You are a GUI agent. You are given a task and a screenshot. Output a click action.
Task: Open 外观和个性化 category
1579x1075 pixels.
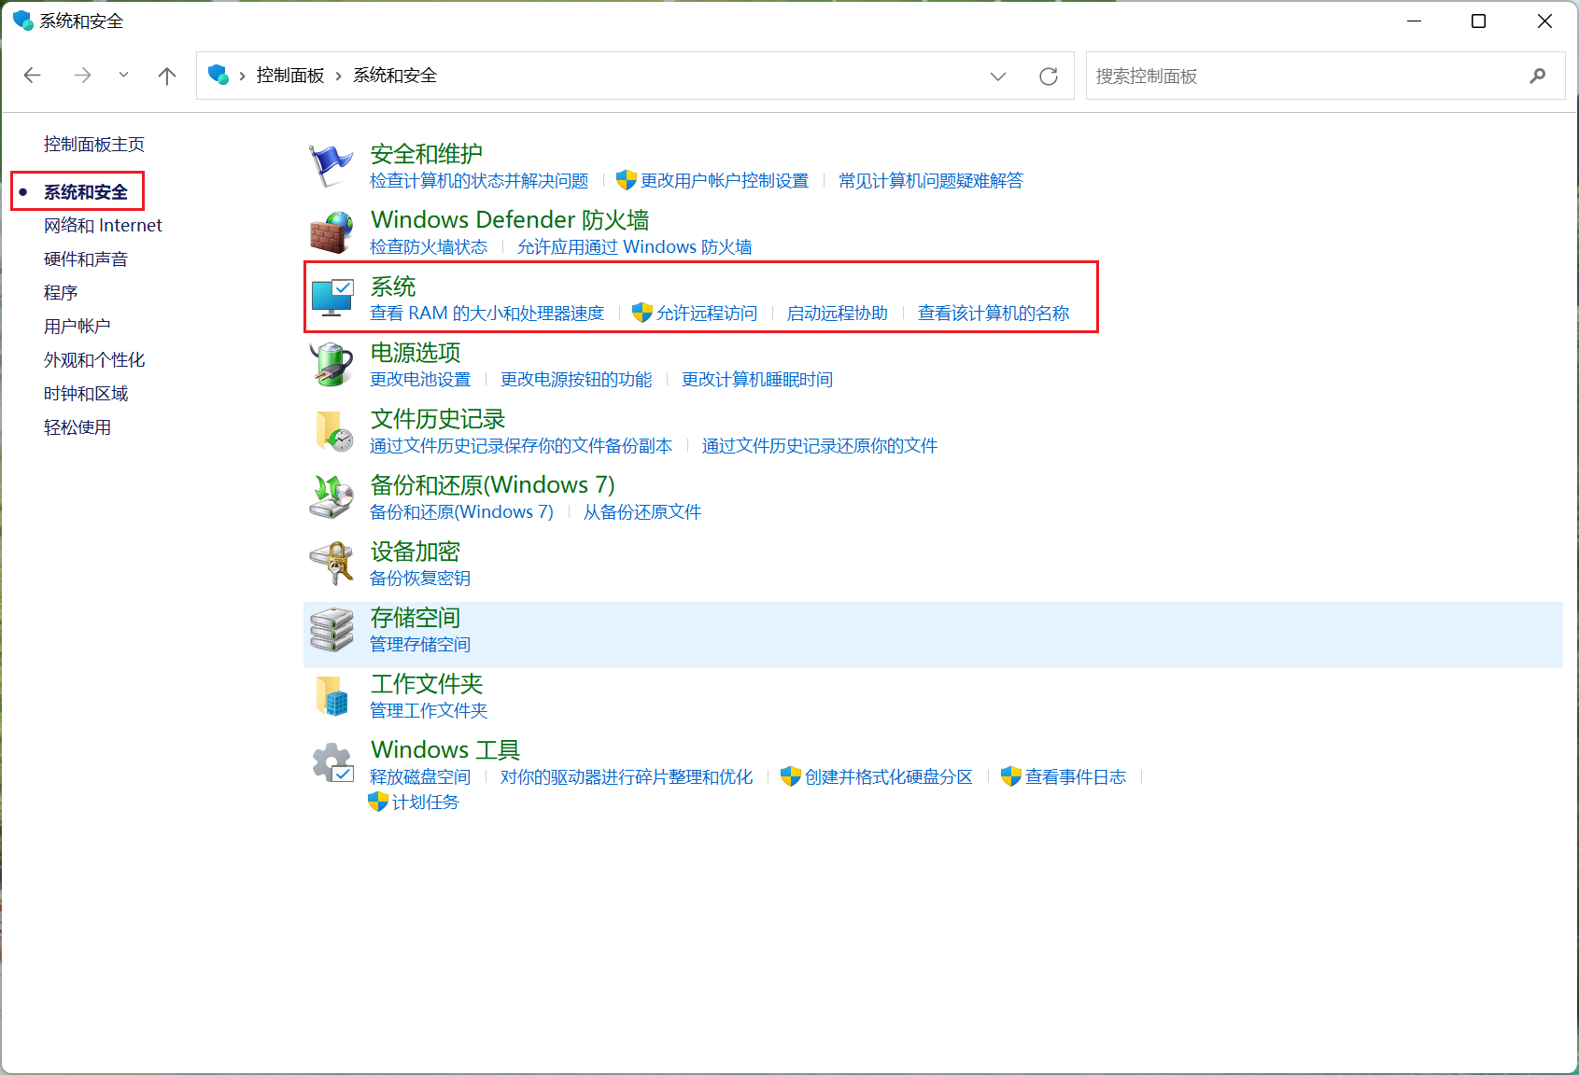coord(94,360)
